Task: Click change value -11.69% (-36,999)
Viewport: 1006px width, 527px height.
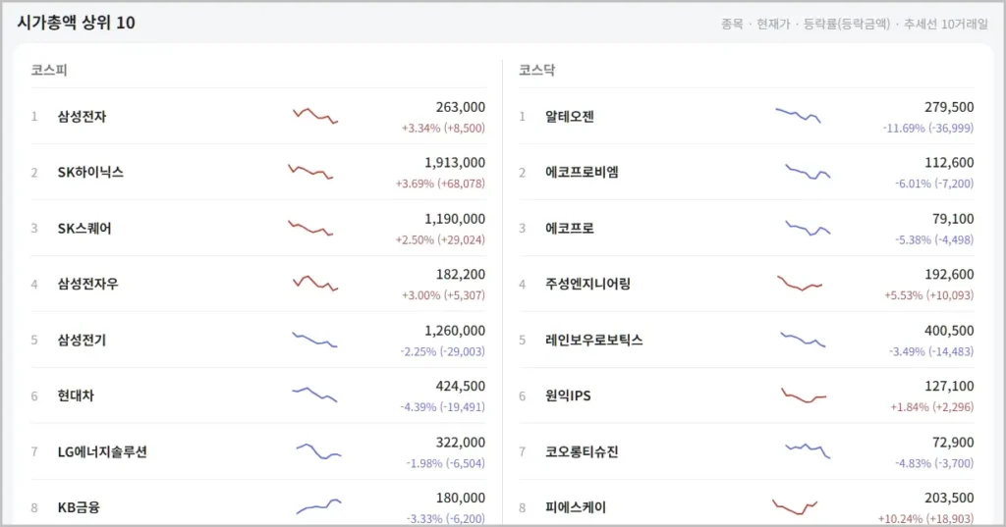Action: (927, 129)
